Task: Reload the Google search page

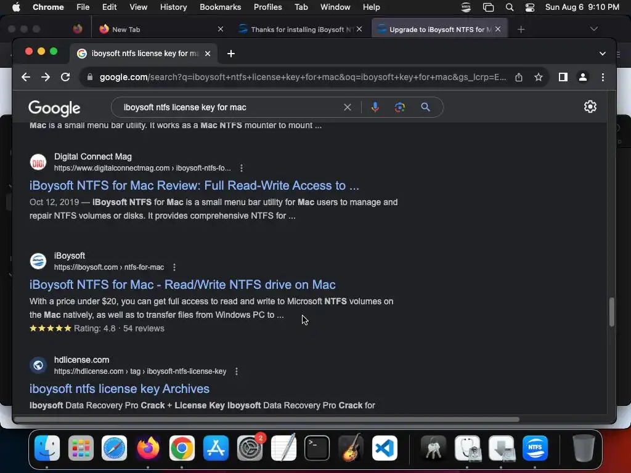Action: [x=65, y=77]
